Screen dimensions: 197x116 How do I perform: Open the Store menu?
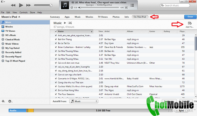point(32,12)
